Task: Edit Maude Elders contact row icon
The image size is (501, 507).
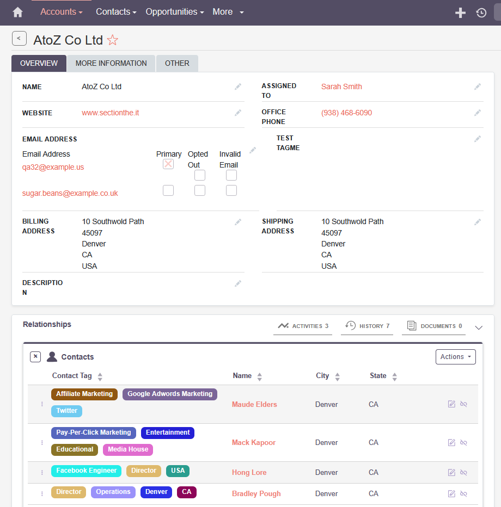Action: click(x=451, y=404)
